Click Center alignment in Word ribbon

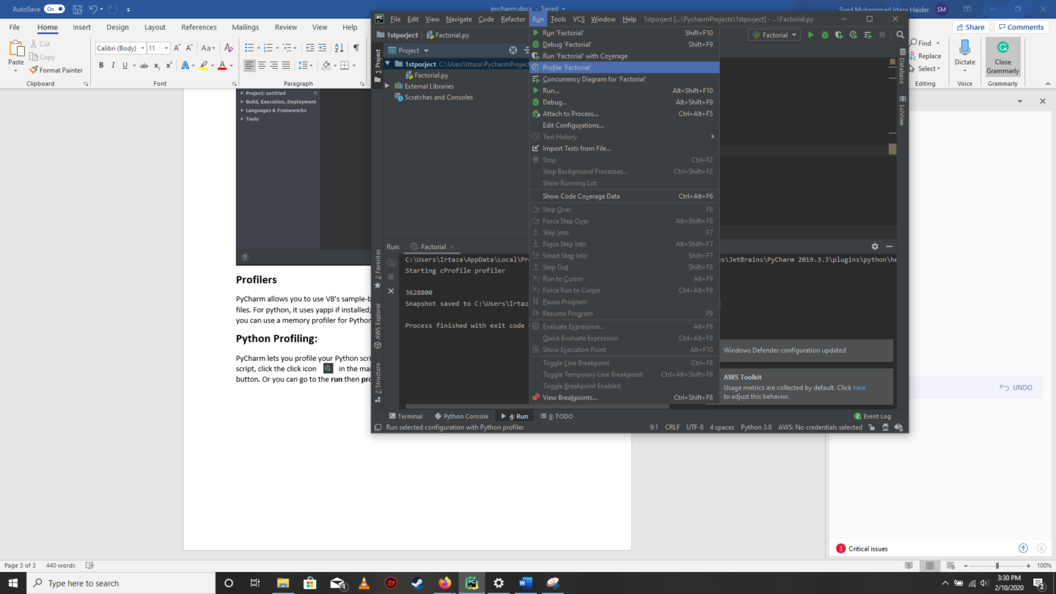pos(261,65)
